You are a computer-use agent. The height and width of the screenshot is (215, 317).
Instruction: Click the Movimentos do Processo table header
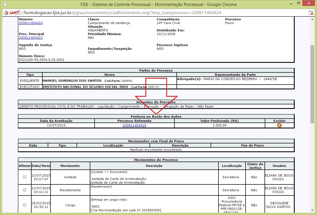click(156, 160)
